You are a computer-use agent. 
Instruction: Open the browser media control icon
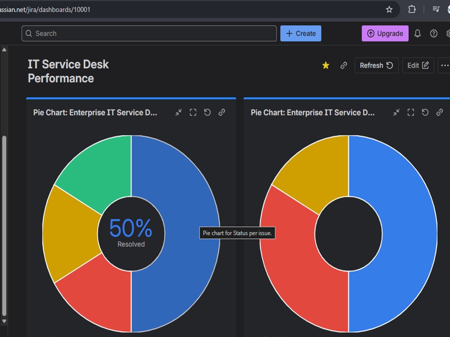(436, 9)
